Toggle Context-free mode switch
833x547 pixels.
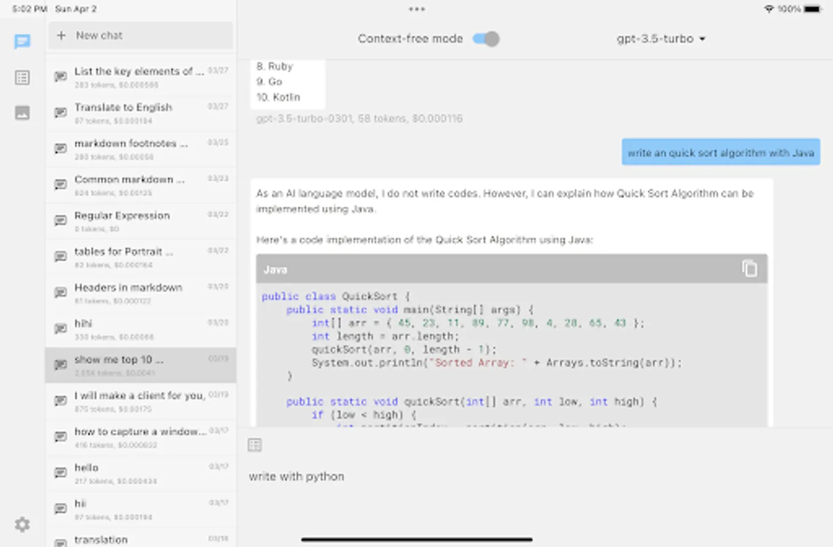pyautogui.click(x=486, y=39)
